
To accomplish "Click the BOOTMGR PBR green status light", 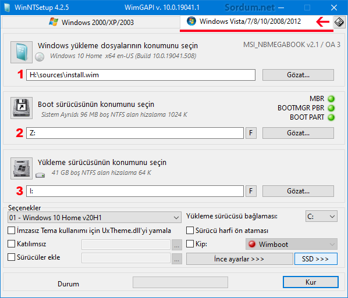I will 331,108.
